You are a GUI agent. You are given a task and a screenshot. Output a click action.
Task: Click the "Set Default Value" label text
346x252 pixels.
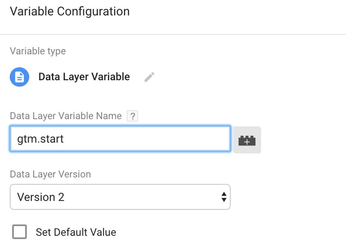76,232
